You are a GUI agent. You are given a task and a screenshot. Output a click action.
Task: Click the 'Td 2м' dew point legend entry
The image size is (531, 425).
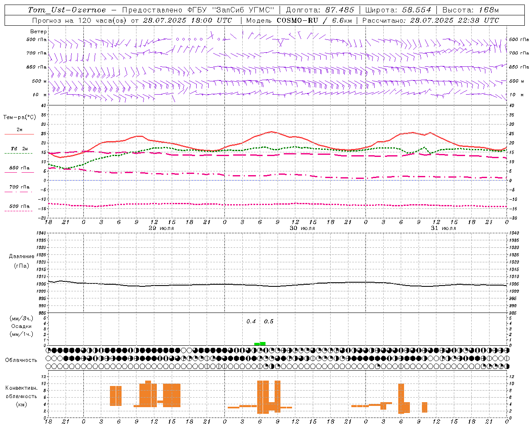pyautogui.click(x=19, y=149)
